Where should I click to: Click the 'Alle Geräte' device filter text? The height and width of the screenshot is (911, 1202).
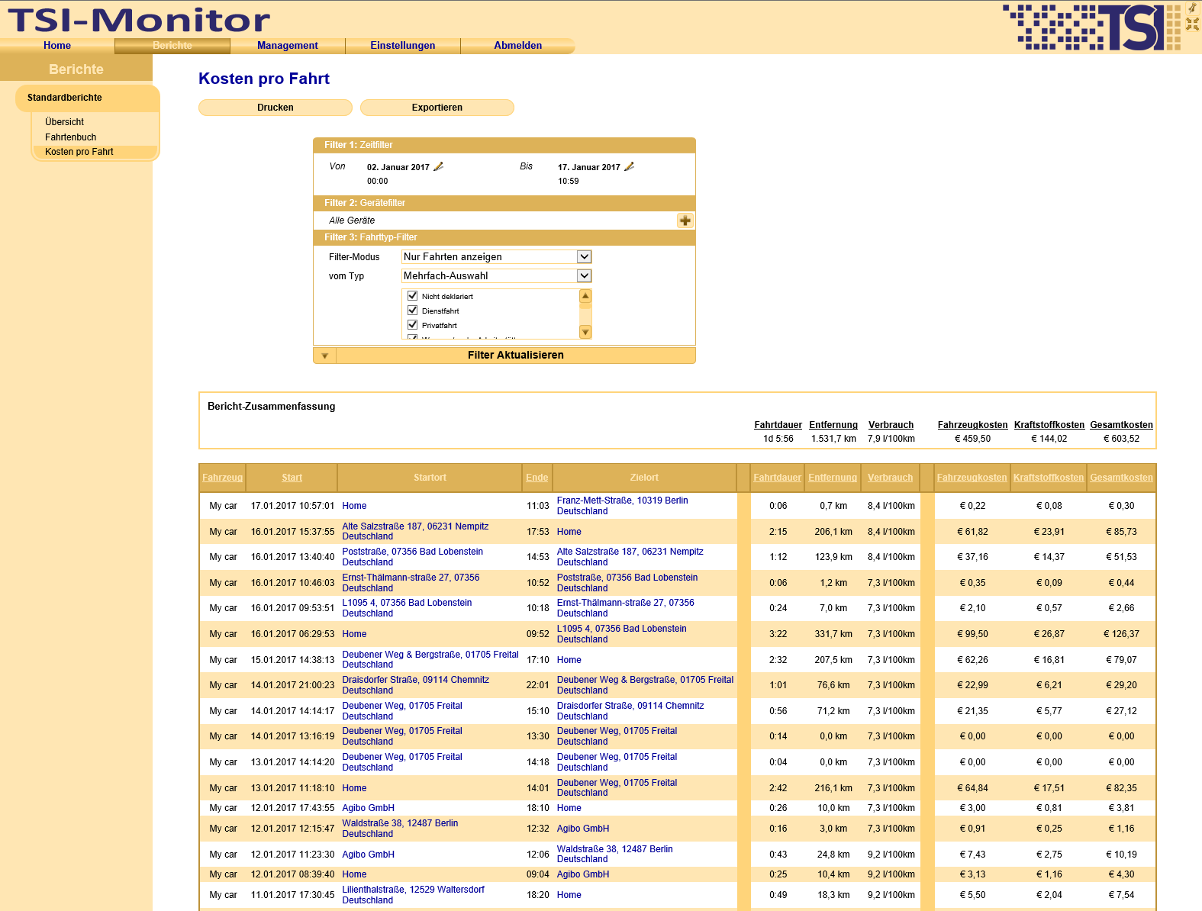tap(352, 221)
